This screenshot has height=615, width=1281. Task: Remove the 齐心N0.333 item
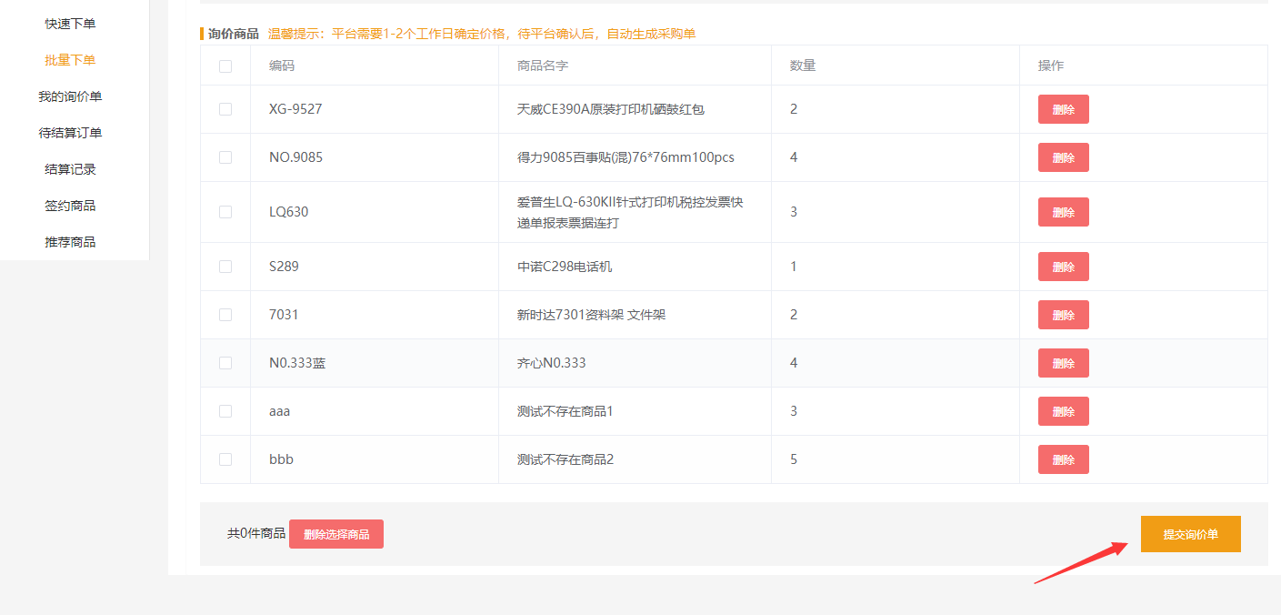[x=1063, y=363]
